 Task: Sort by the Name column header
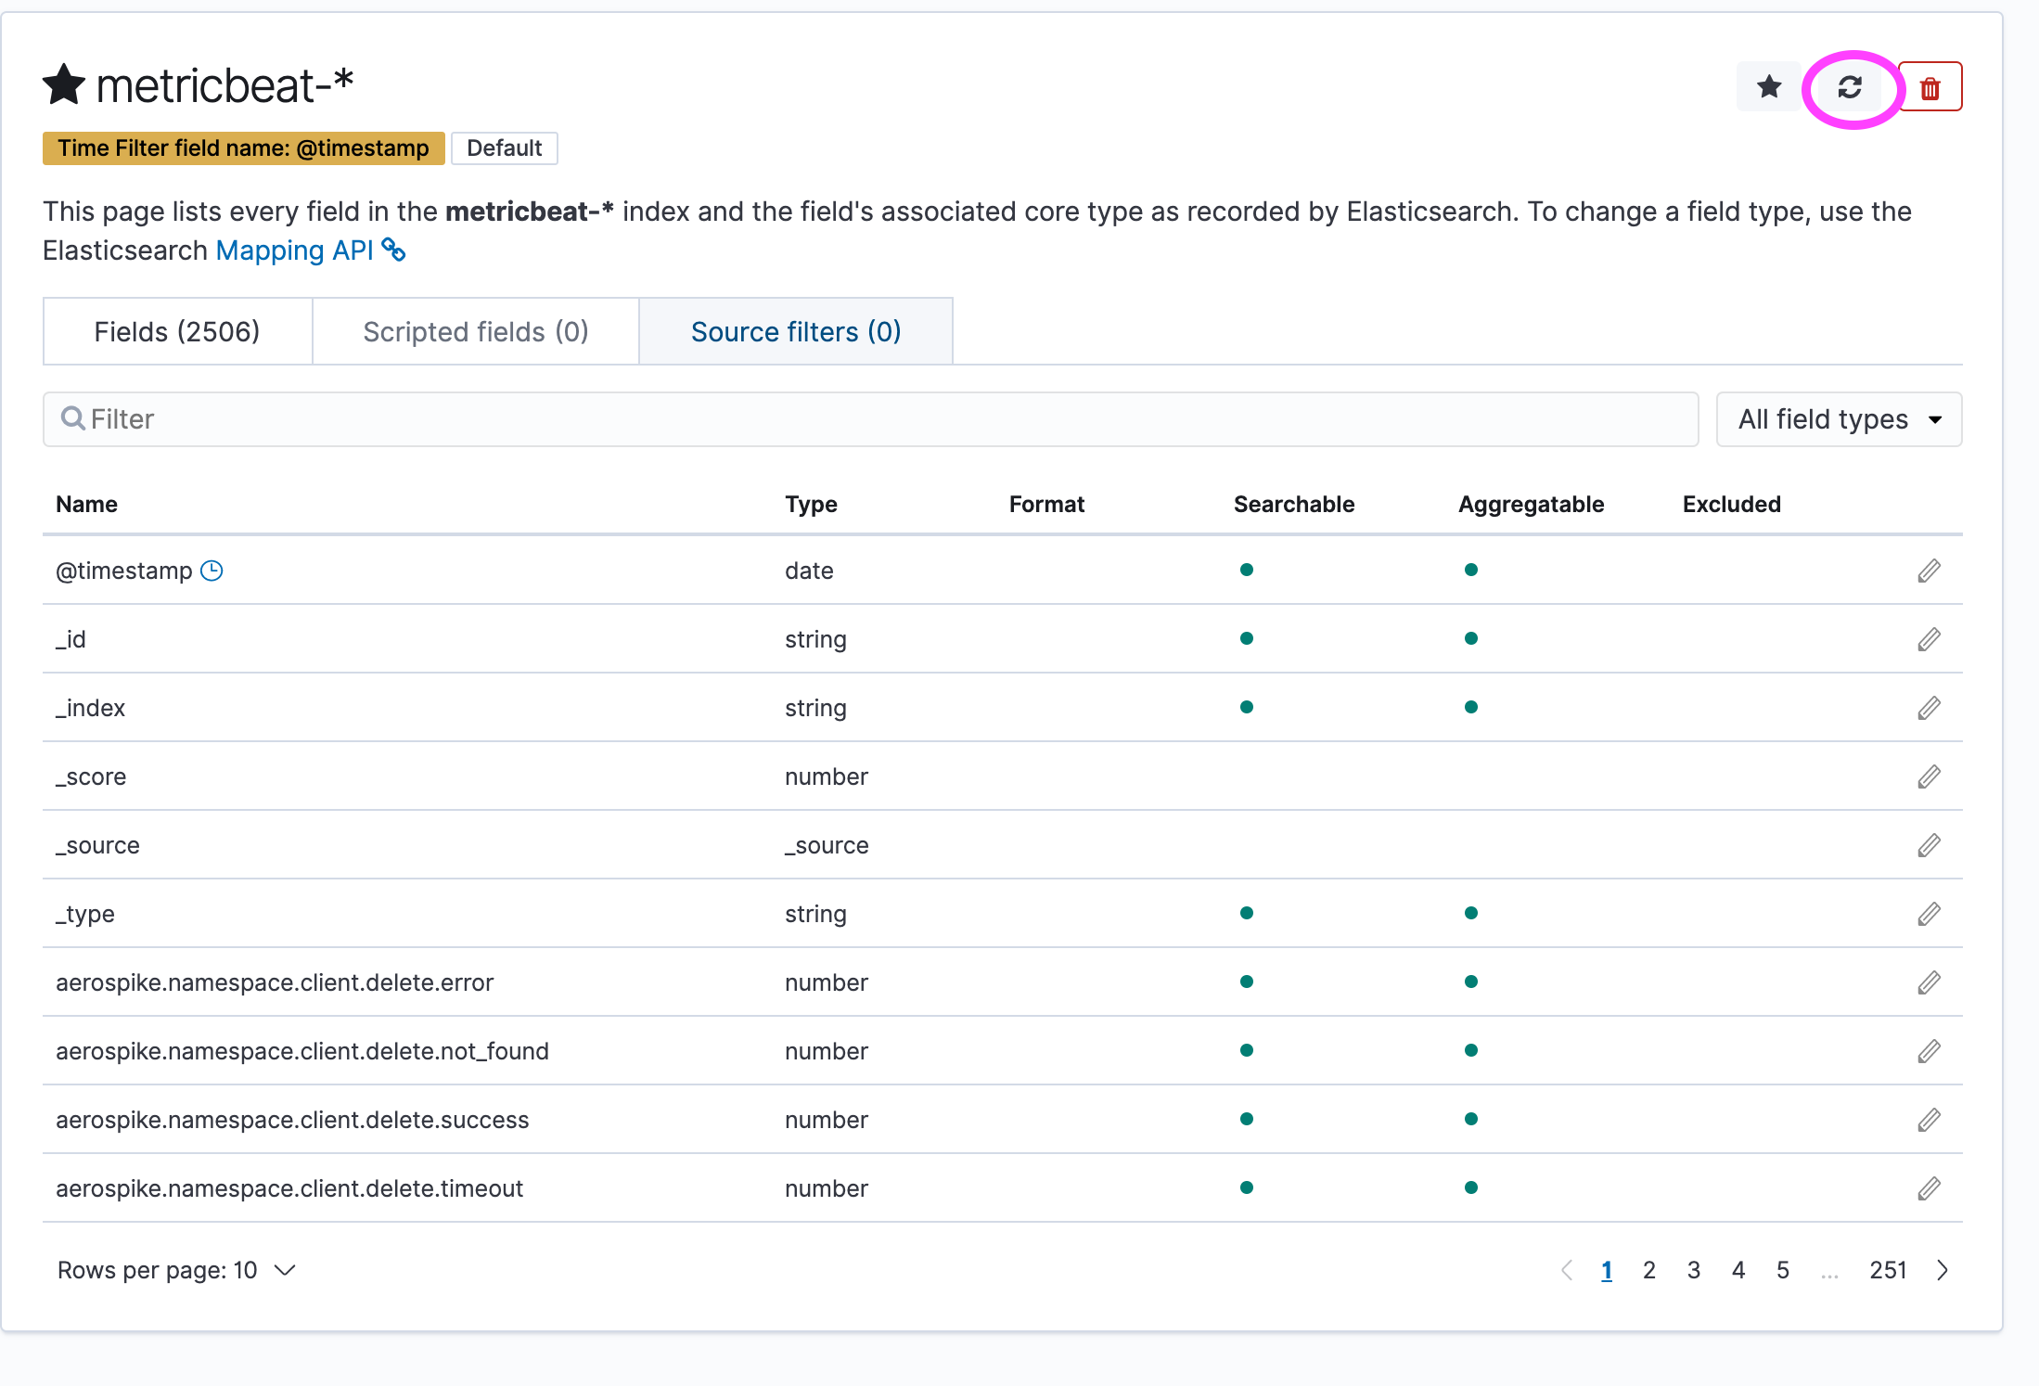click(86, 504)
